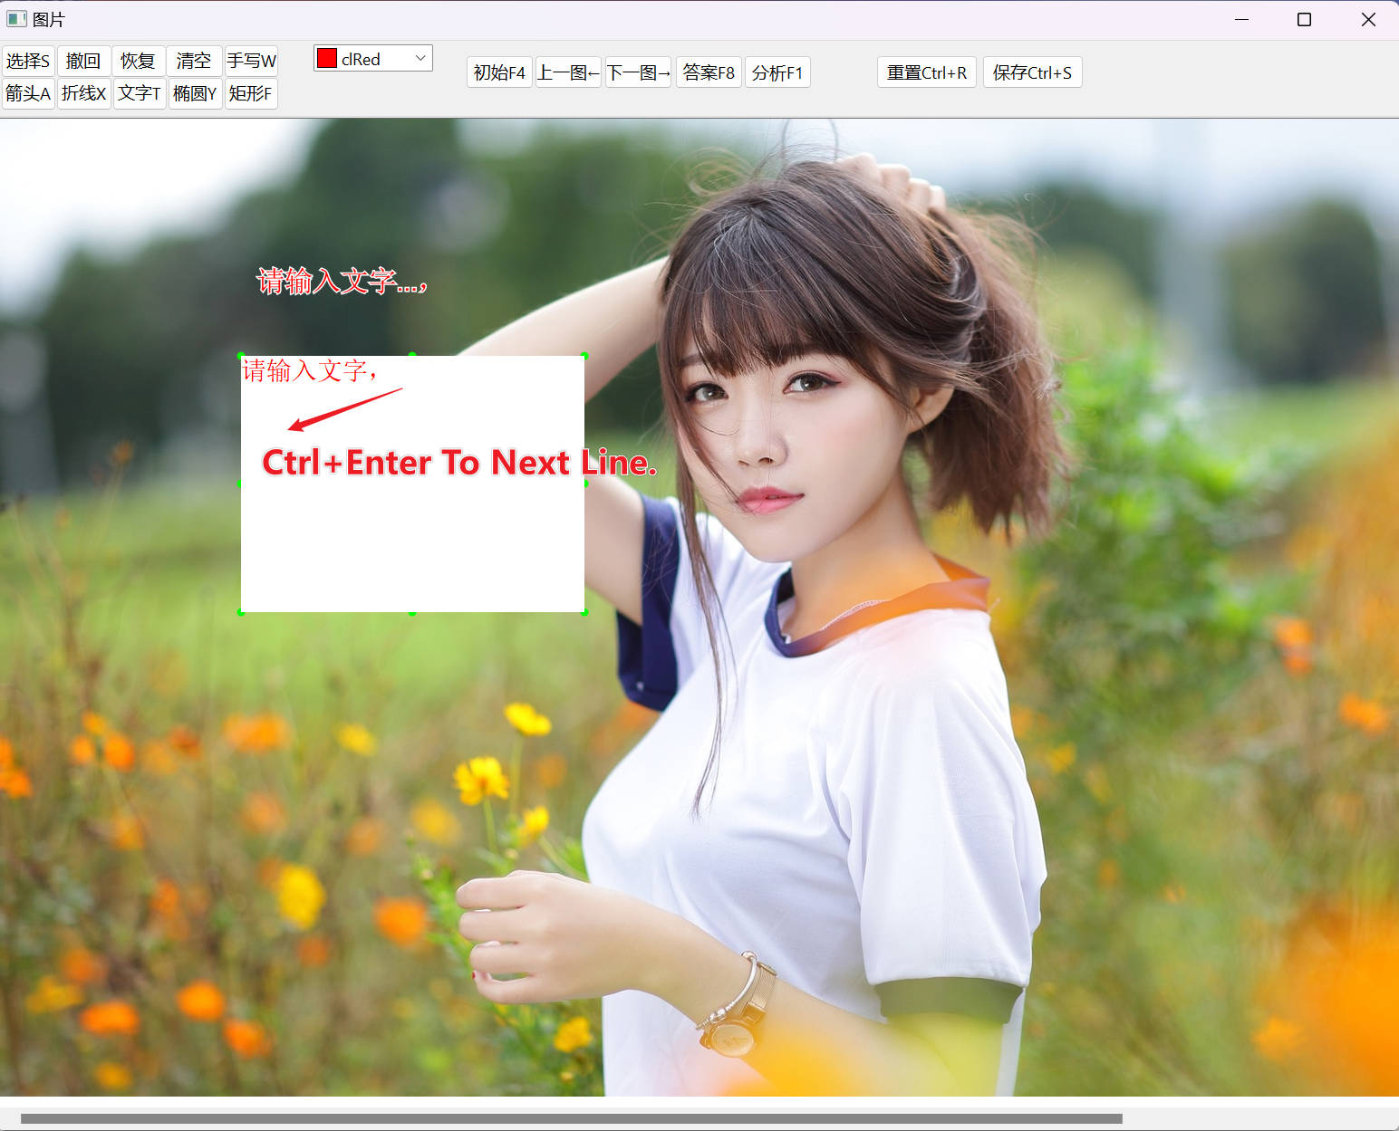Close the 图片 window
Viewport: 1399px width, 1131px height.
click(x=1368, y=19)
